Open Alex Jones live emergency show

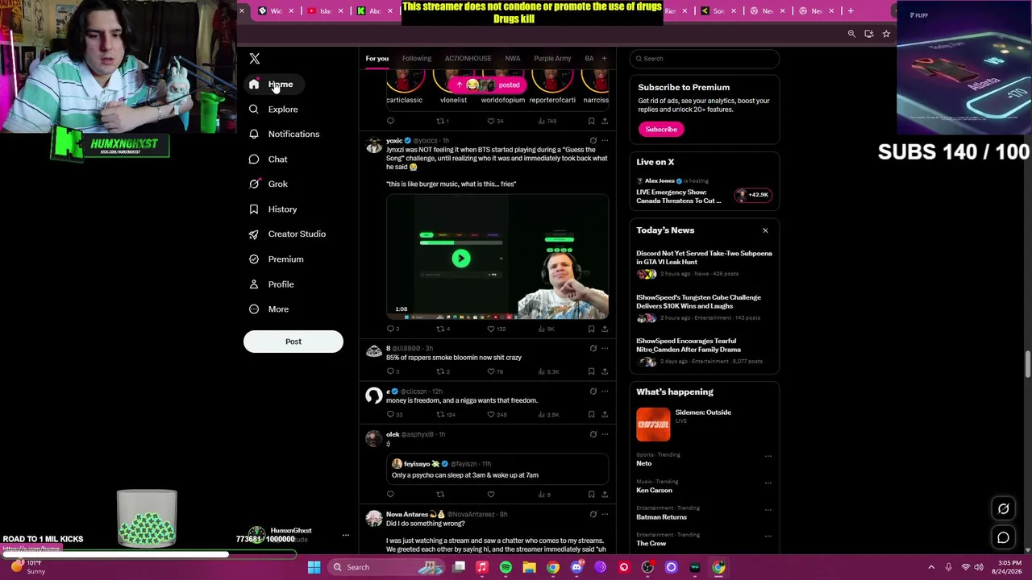pos(704,191)
